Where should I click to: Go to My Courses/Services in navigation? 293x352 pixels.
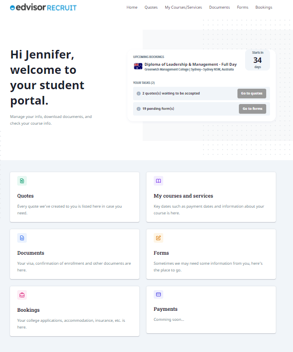click(x=183, y=7)
